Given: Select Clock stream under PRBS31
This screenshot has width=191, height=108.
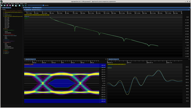Looking at the screenshot, I should (6, 38).
